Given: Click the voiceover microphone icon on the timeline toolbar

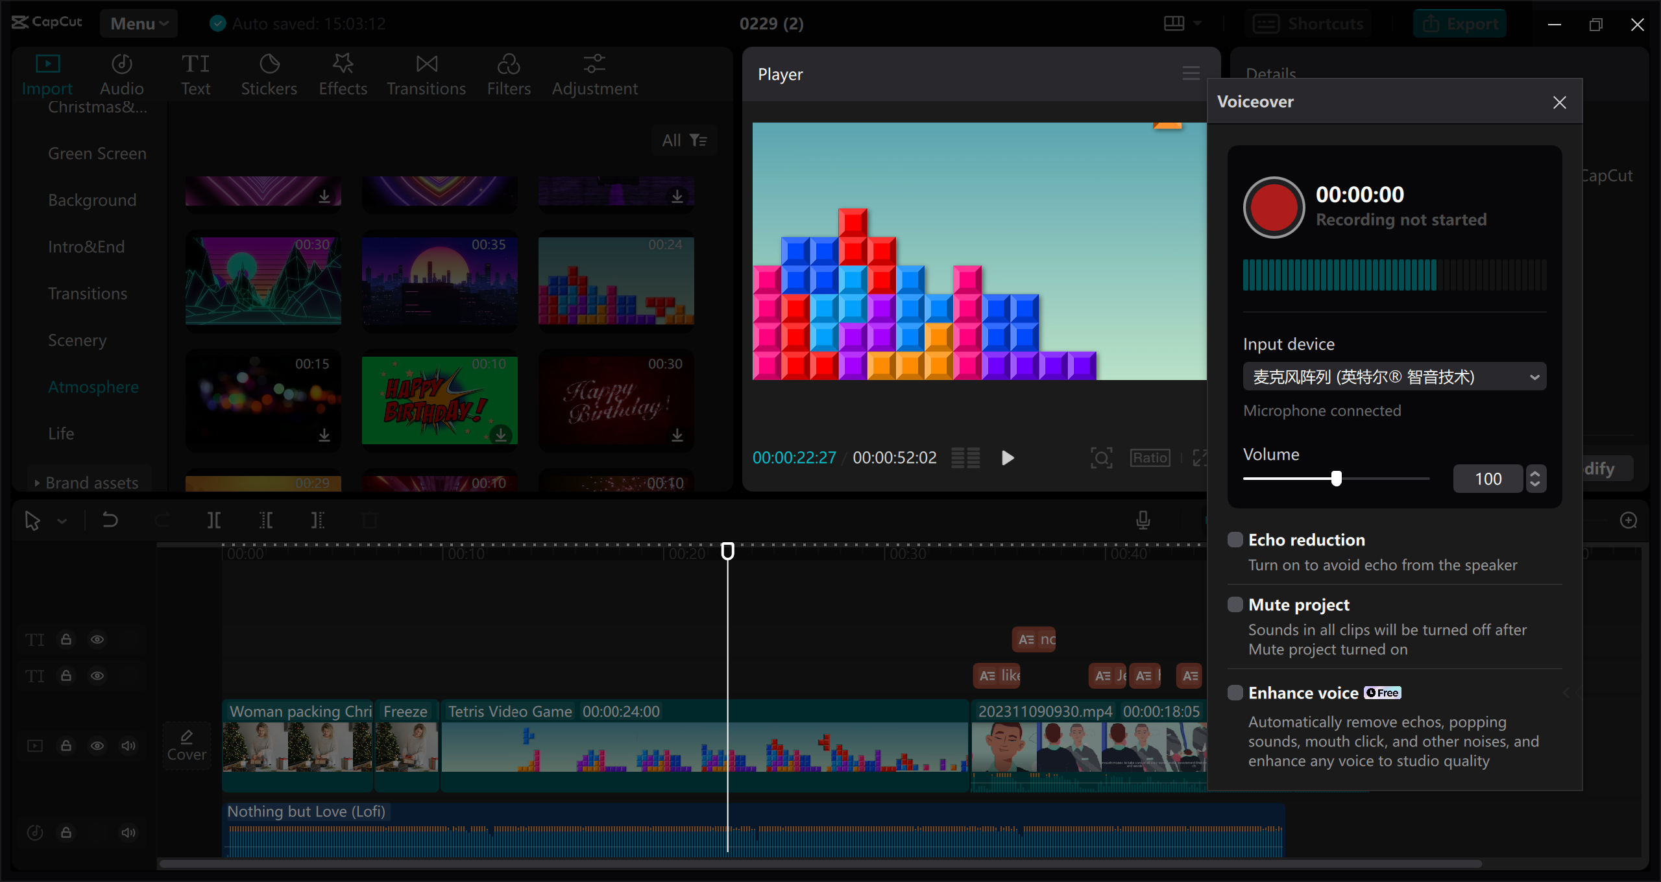Looking at the screenshot, I should (x=1143, y=519).
